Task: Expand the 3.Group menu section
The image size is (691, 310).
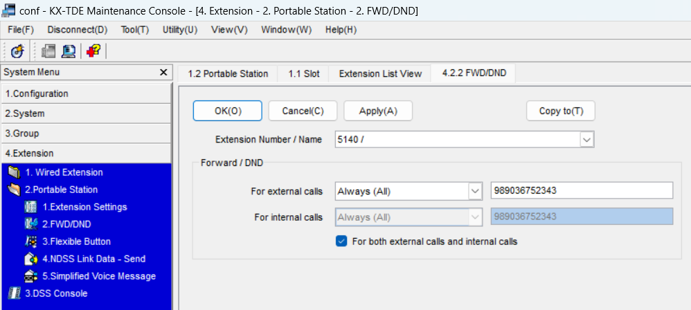Action: point(85,134)
